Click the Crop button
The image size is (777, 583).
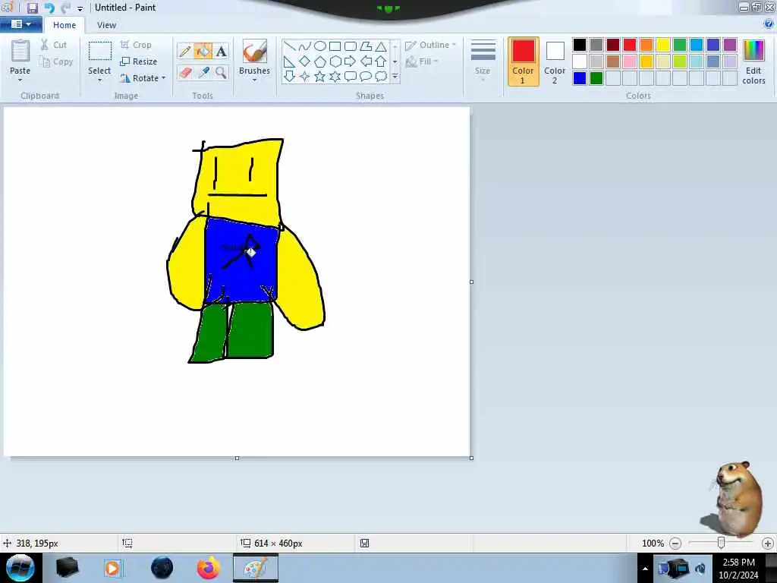click(x=136, y=45)
